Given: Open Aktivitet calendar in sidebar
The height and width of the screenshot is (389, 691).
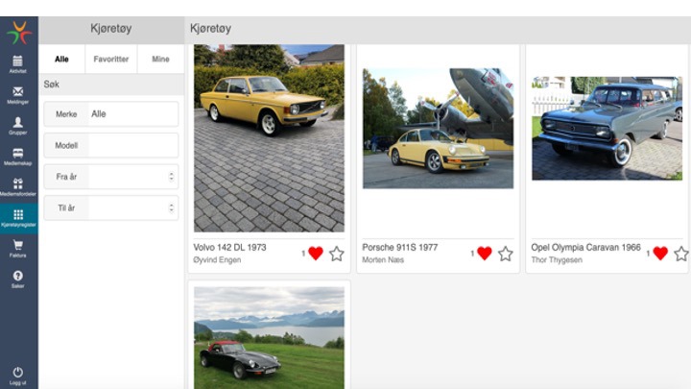Looking at the screenshot, I should point(18,63).
